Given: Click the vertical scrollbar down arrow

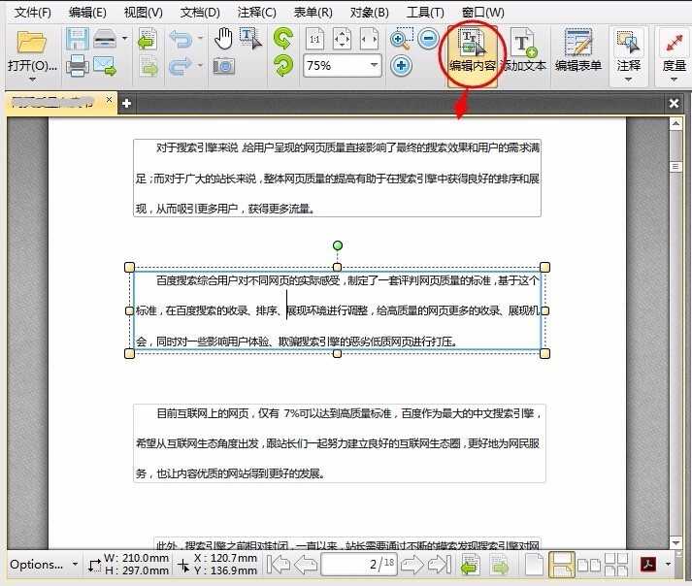Looking at the screenshot, I should (676, 542).
